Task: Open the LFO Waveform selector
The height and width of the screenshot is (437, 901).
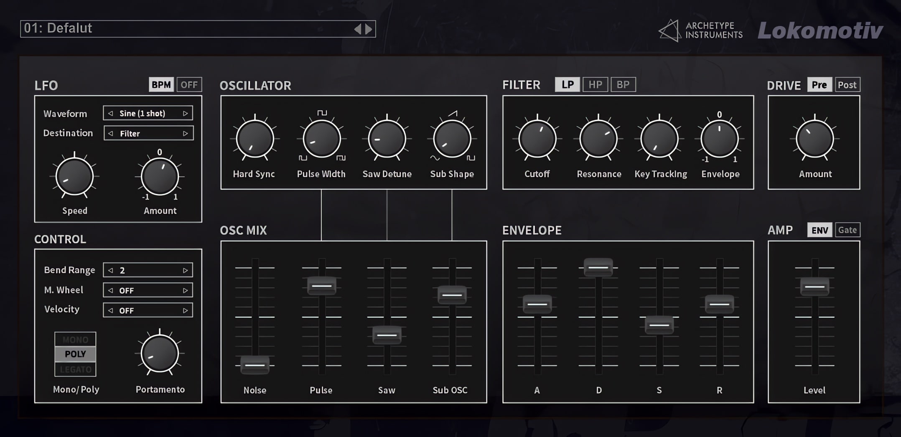Action: click(148, 113)
